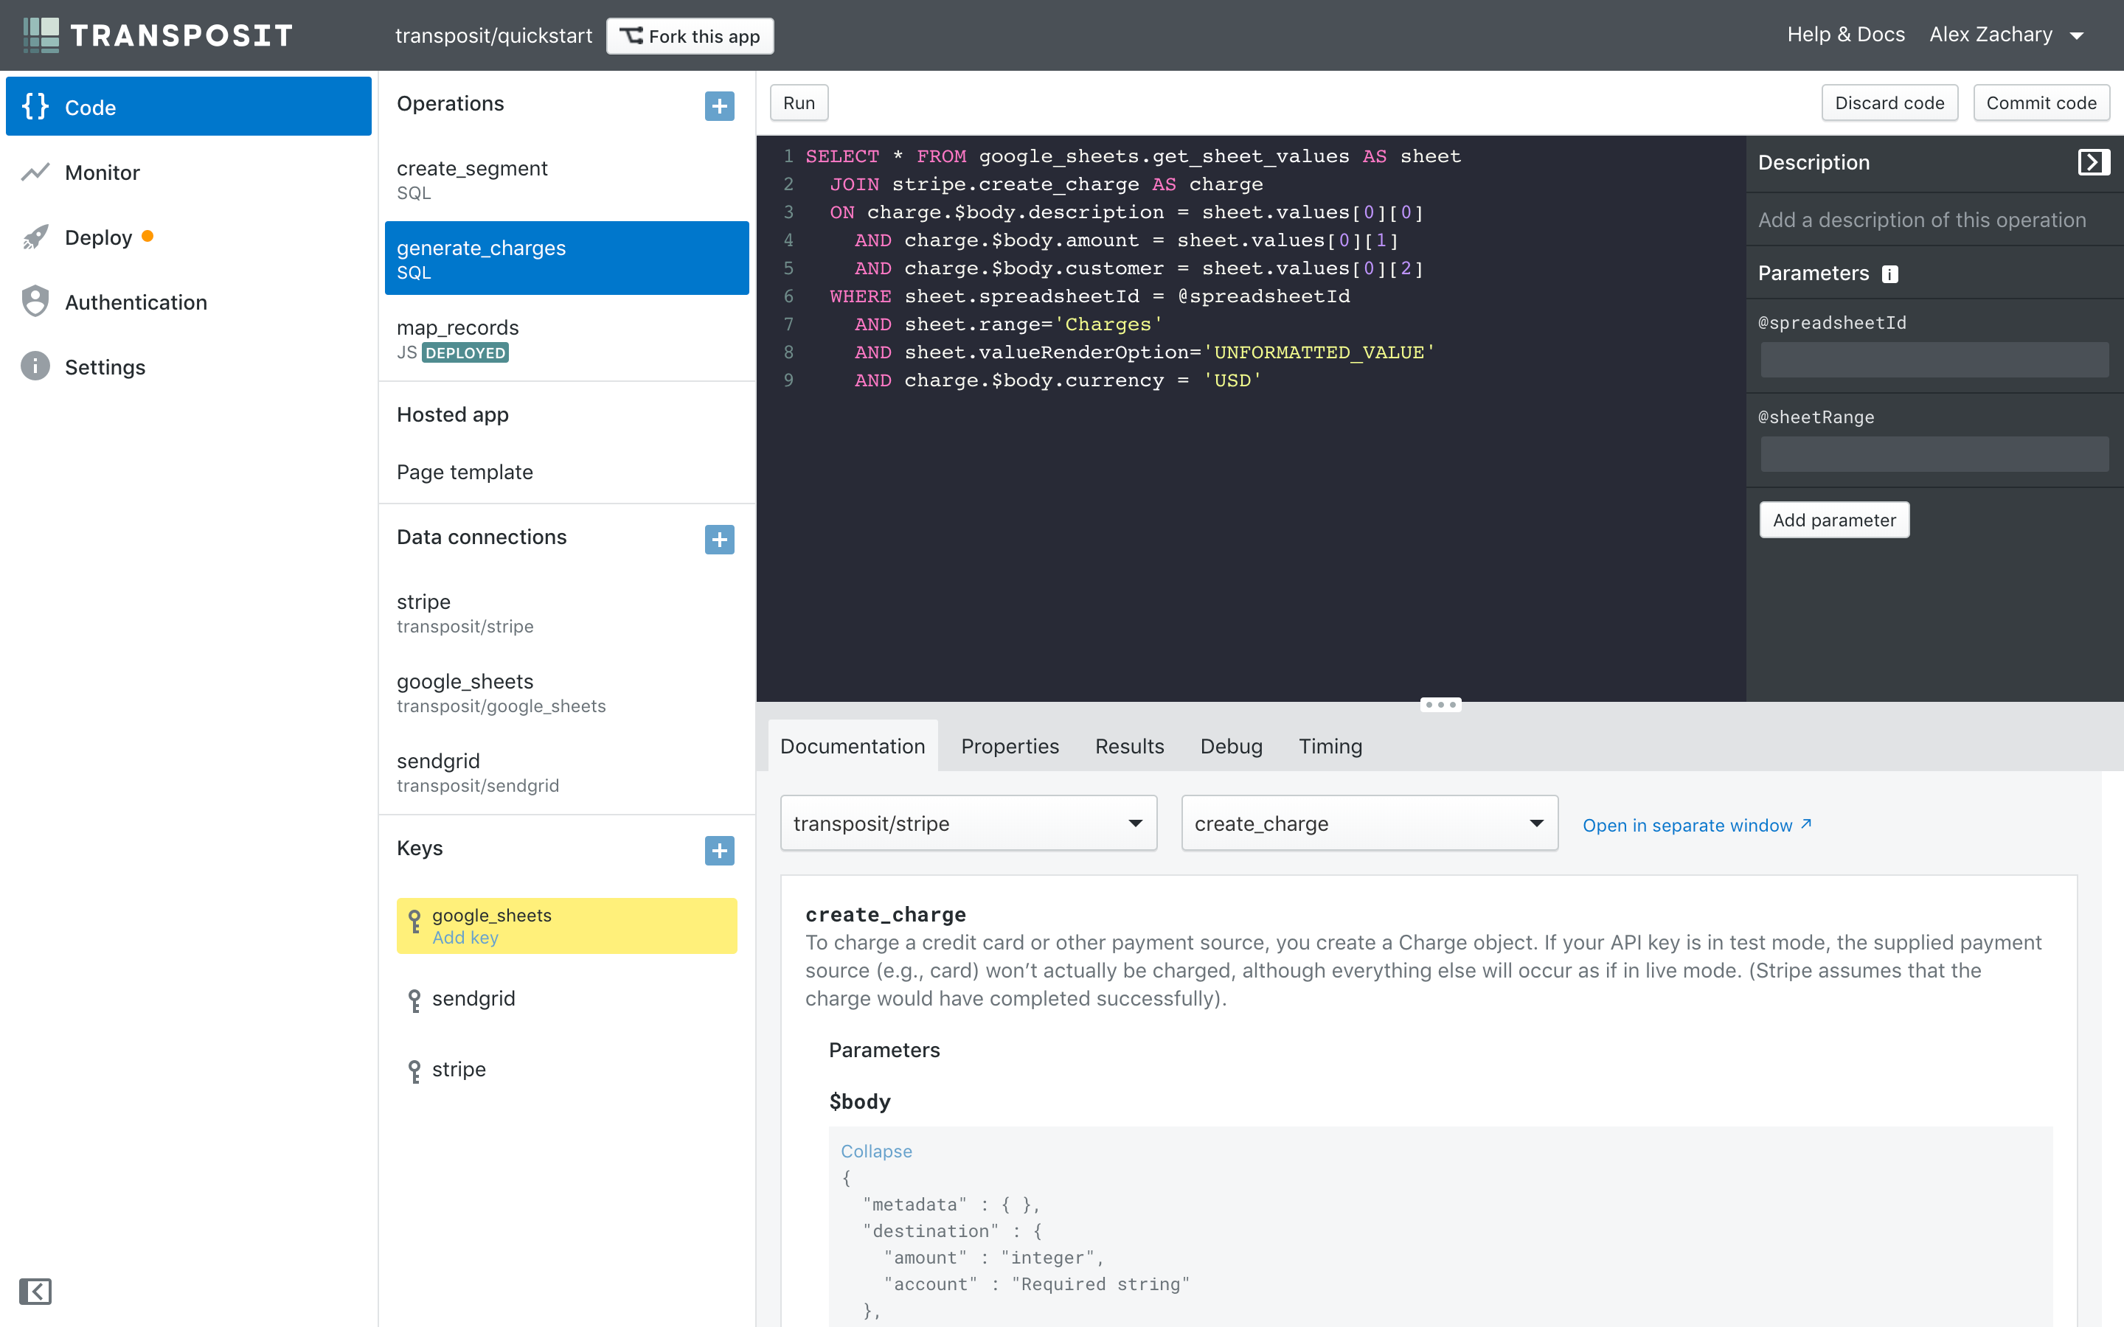The height and width of the screenshot is (1327, 2124).
Task: Click the @spreadsheetId input field
Action: click(x=1934, y=360)
